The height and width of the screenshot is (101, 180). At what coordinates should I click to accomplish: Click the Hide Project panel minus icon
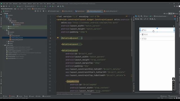tap(46, 11)
